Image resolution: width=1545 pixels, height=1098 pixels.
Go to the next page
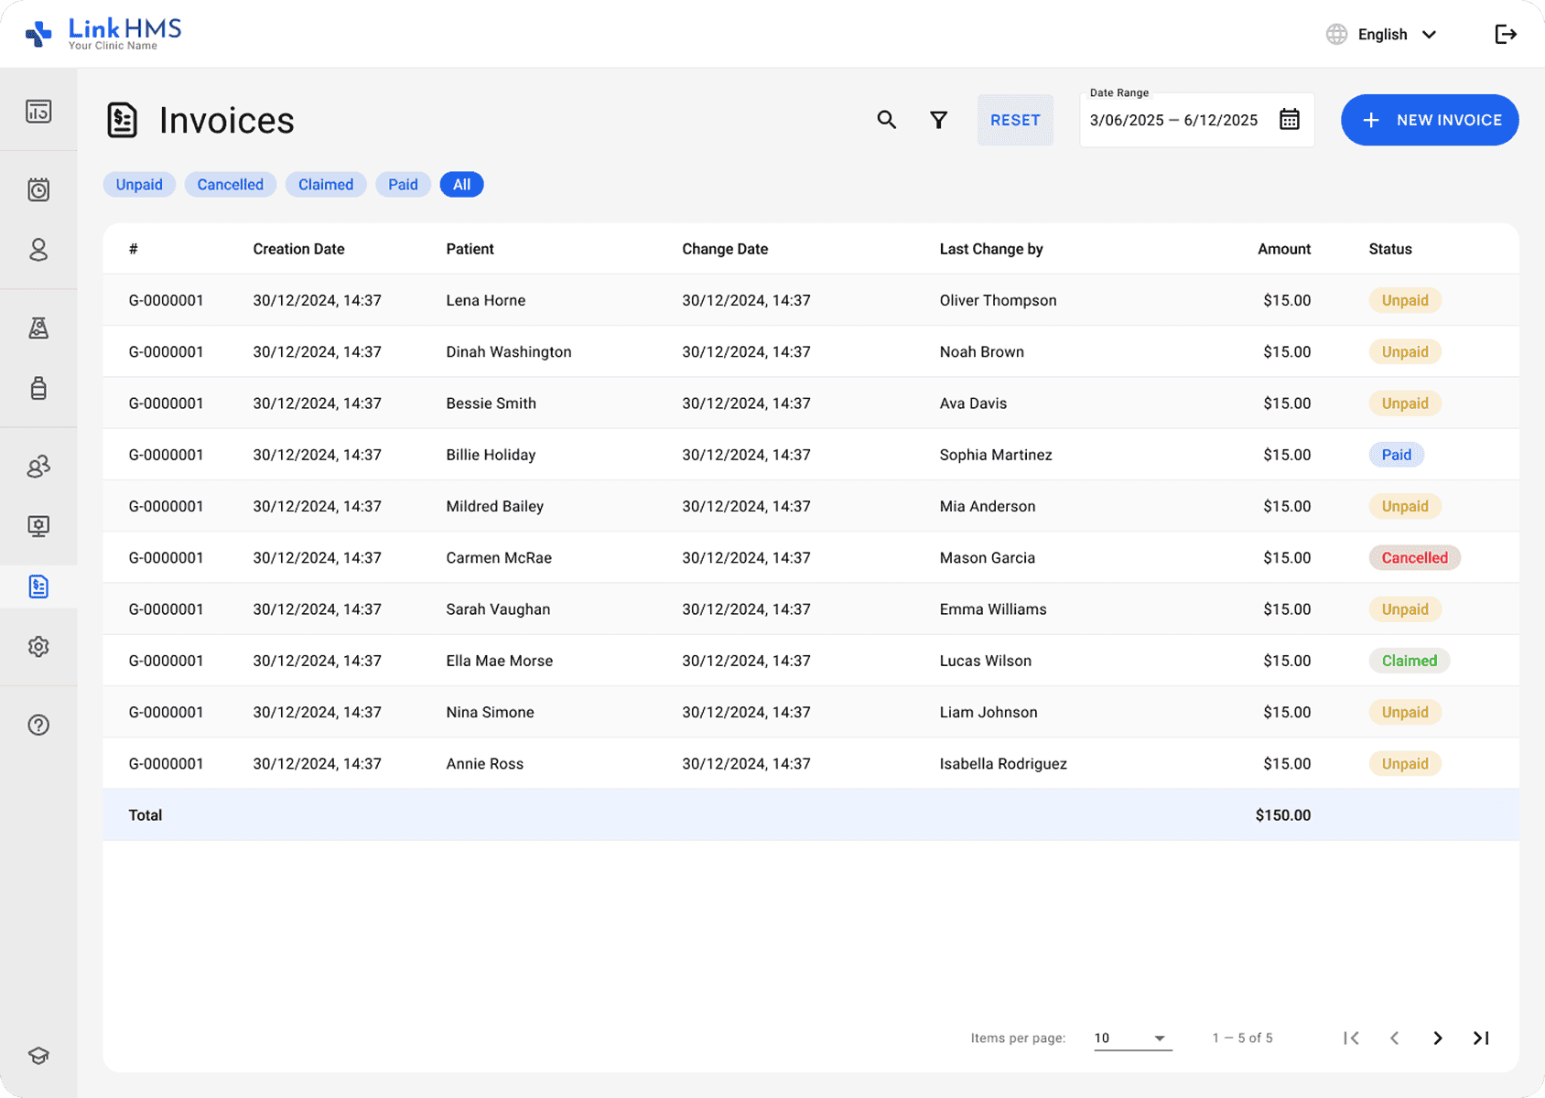pyautogui.click(x=1438, y=1038)
